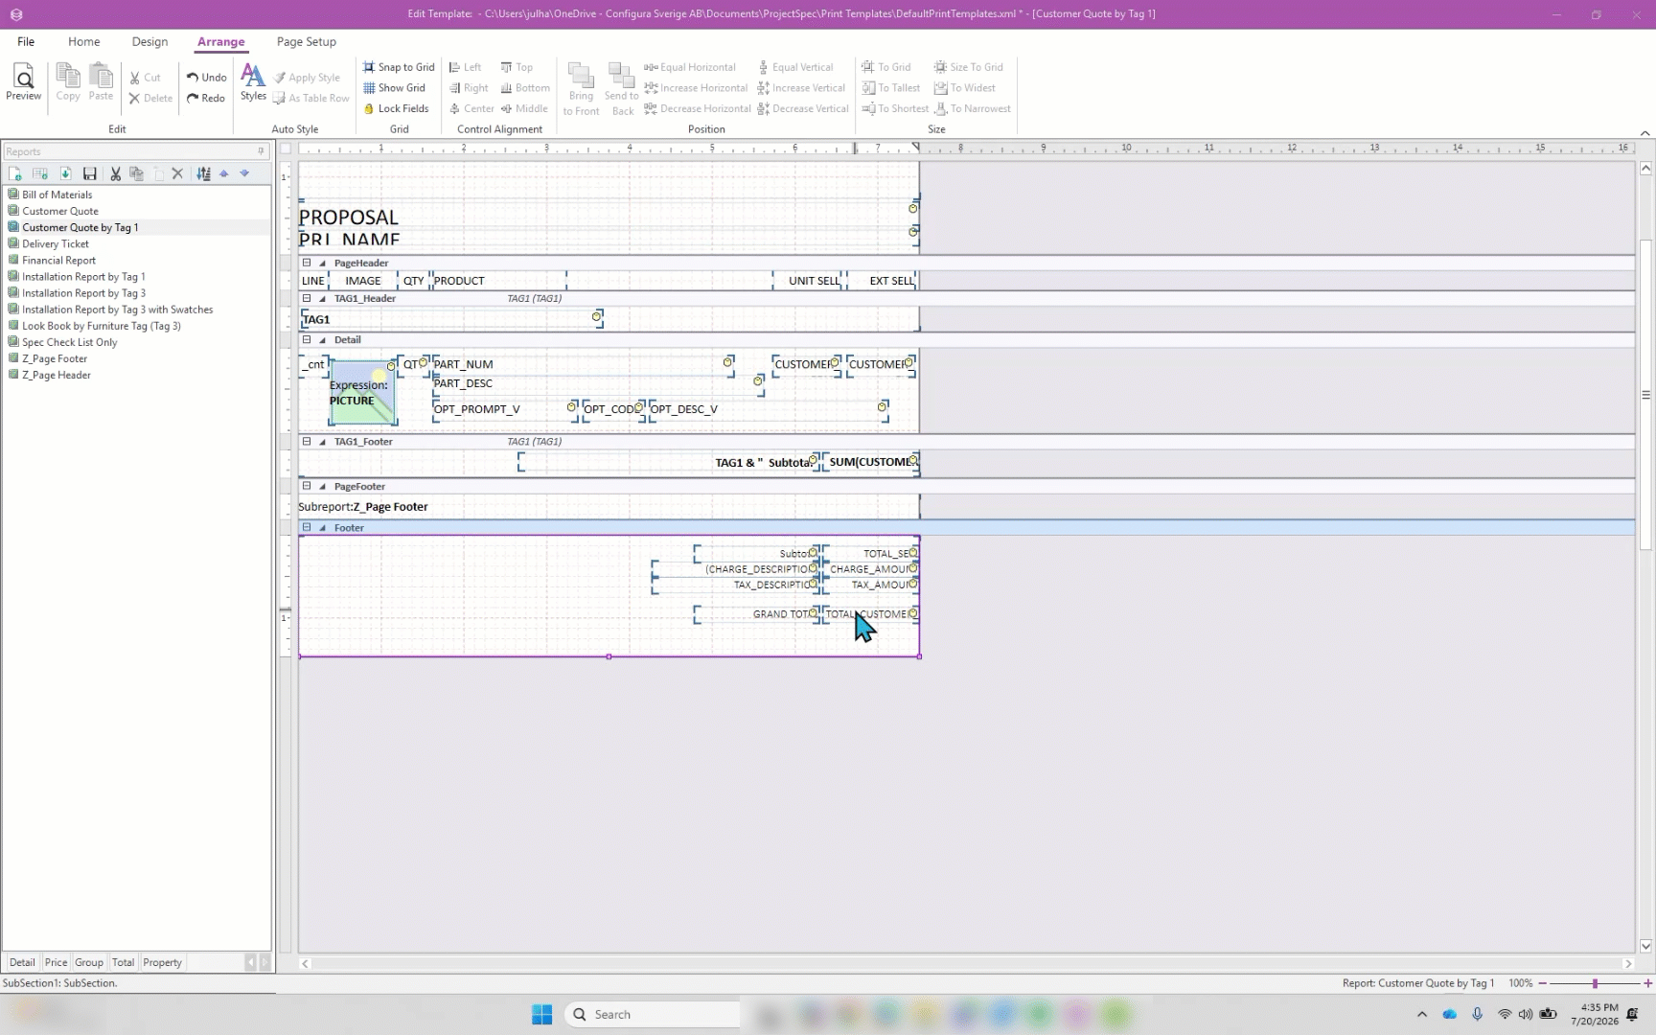Click the PICTURE expression image field

(362, 393)
